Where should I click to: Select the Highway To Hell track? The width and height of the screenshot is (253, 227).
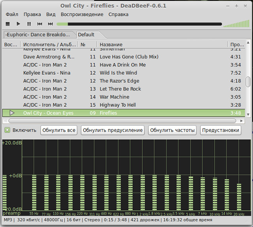(x=124, y=105)
